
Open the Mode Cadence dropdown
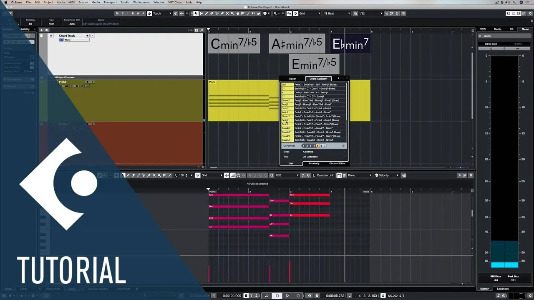click(x=324, y=152)
